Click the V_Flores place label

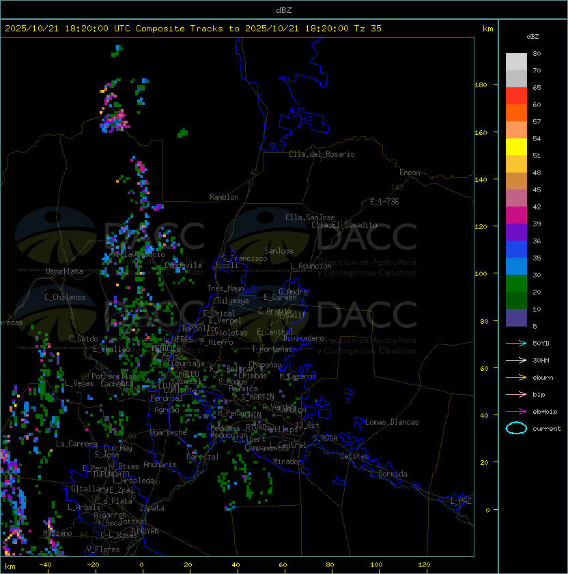point(103,549)
